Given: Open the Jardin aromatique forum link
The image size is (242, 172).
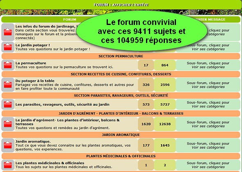Looking at the screenshot, I should click(x=33, y=141).
